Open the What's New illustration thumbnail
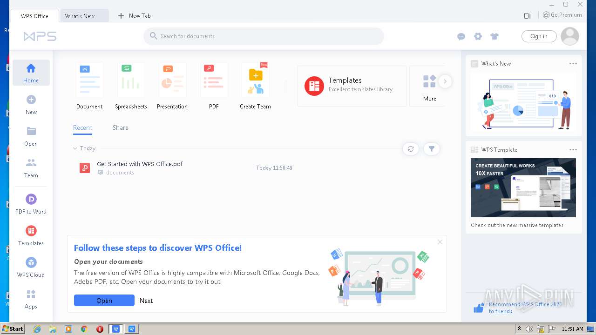The width and height of the screenshot is (596, 335). pyautogui.click(x=523, y=103)
